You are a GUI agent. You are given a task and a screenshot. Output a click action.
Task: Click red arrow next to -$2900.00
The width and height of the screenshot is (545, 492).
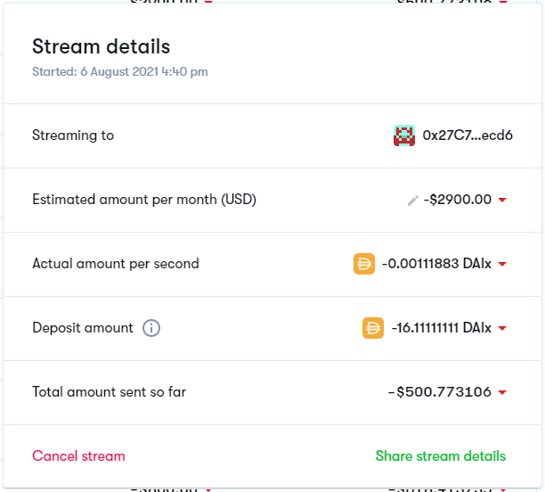502,200
